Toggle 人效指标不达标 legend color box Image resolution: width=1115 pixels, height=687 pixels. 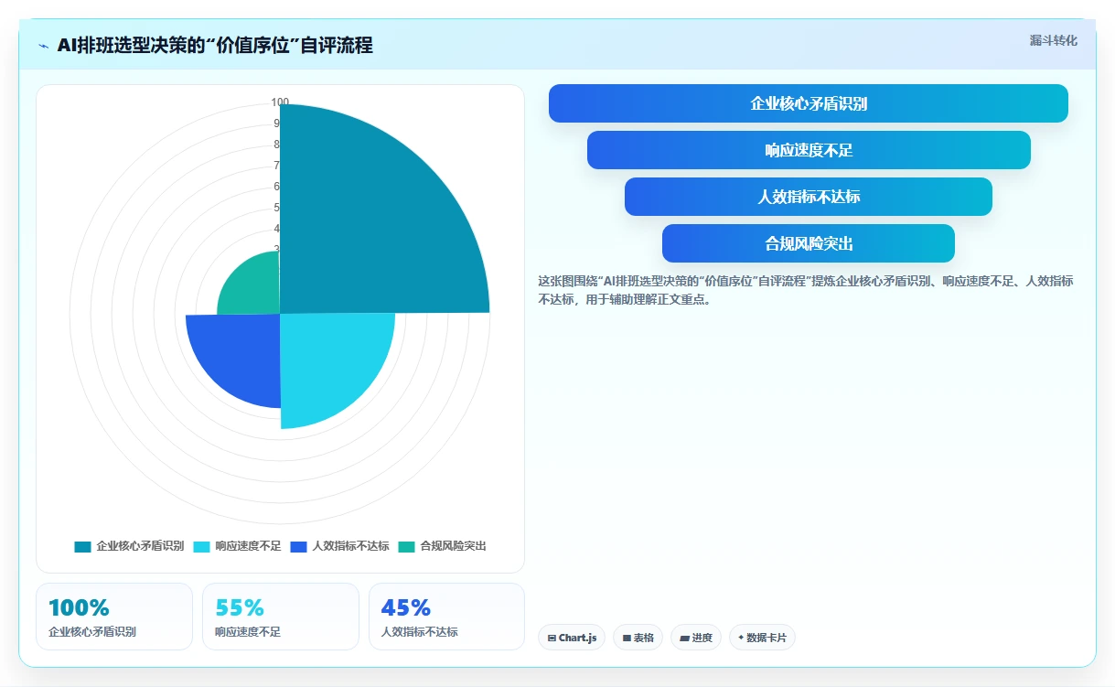pyautogui.click(x=298, y=546)
